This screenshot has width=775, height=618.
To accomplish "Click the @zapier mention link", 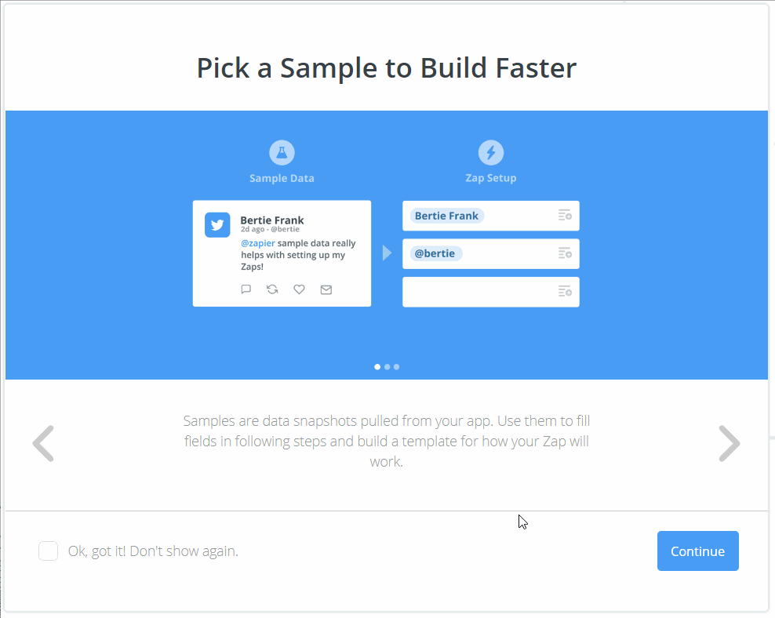I will coord(257,243).
